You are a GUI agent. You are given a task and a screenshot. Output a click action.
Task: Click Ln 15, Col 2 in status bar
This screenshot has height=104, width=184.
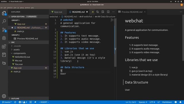pos(131,102)
